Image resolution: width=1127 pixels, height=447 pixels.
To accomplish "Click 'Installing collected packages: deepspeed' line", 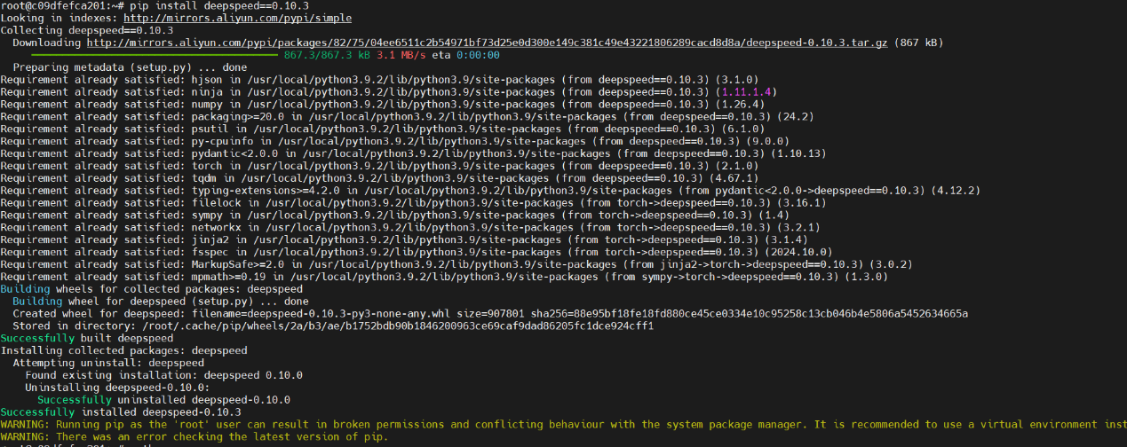I will pyautogui.click(x=123, y=351).
